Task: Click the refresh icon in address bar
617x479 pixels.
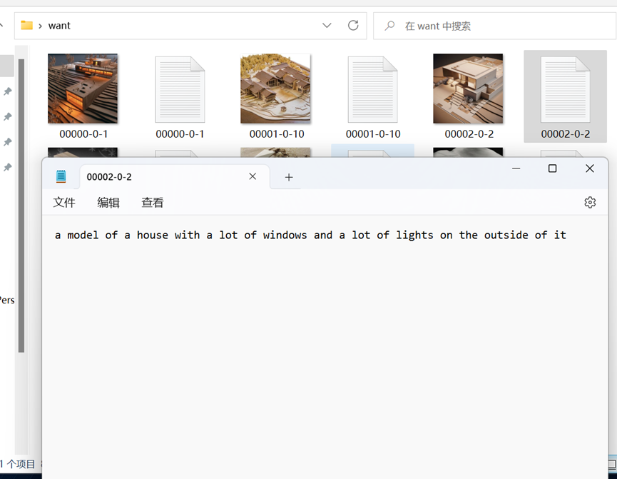Action: pos(353,26)
